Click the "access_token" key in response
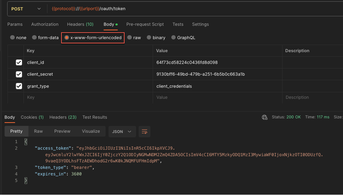Viewport: 343px width, 195px height. [53, 148]
